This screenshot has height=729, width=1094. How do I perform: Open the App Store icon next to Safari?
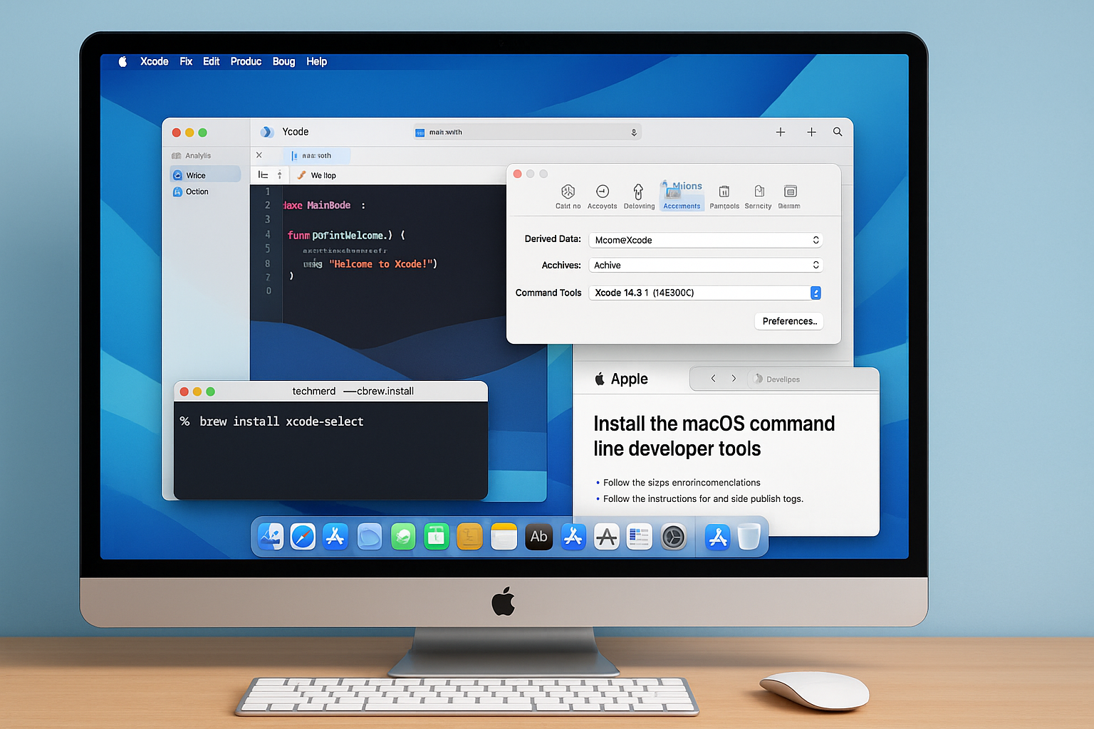[335, 537]
